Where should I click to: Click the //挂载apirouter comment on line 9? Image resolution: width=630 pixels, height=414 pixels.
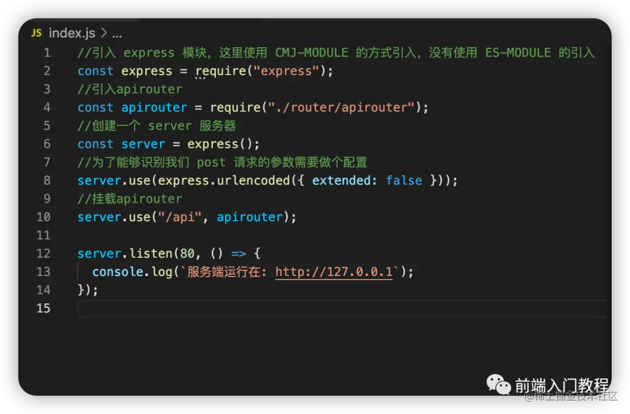click(129, 199)
